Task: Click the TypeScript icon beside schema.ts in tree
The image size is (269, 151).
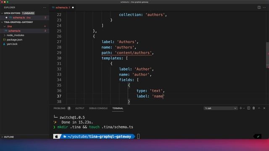Action: (6, 31)
